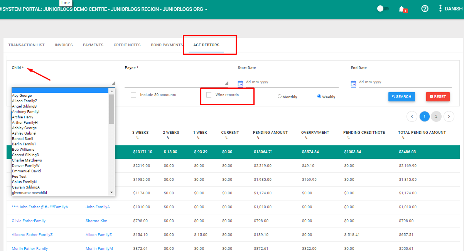Choose Archie Harry from the child list
The image size is (464, 251).
(61, 117)
